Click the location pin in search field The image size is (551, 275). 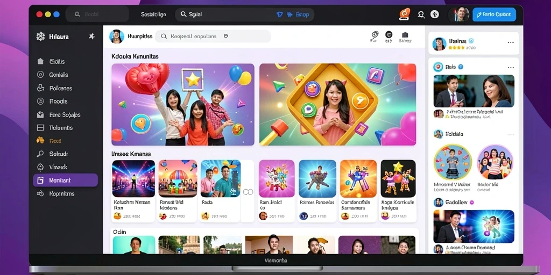(x=225, y=36)
